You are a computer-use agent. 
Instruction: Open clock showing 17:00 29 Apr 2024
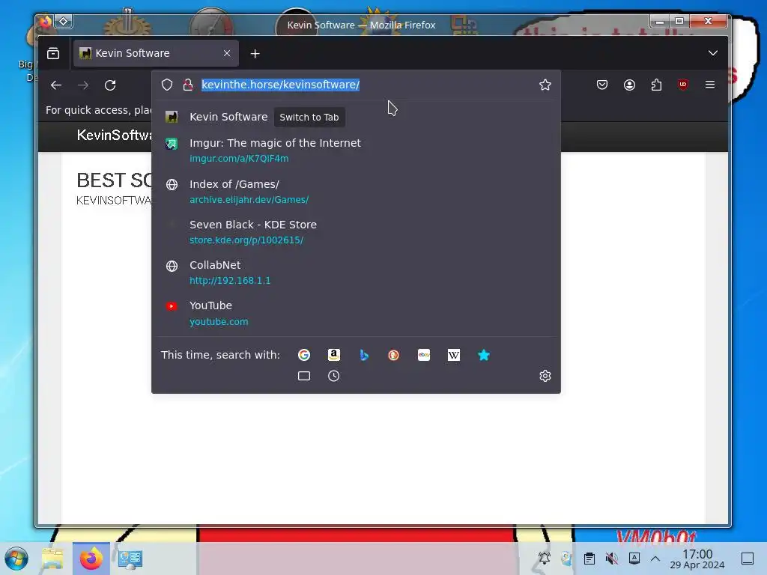point(697,559)
